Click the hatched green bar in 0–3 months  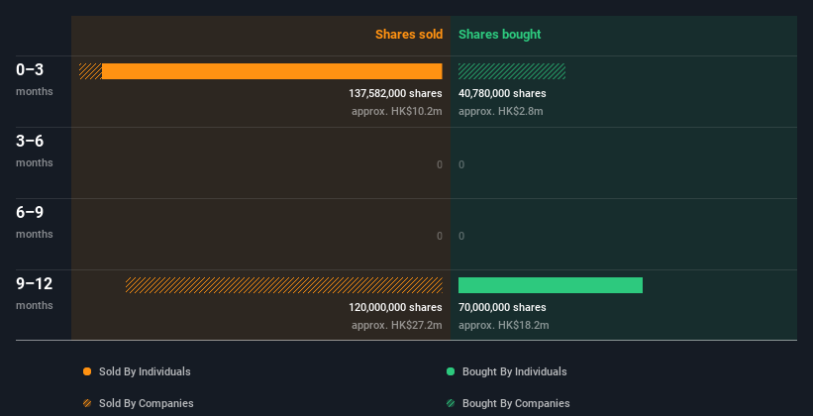point(512,71)
